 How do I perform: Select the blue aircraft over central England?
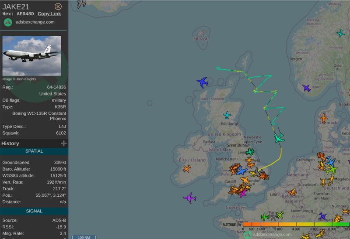(x=241, y=171)
